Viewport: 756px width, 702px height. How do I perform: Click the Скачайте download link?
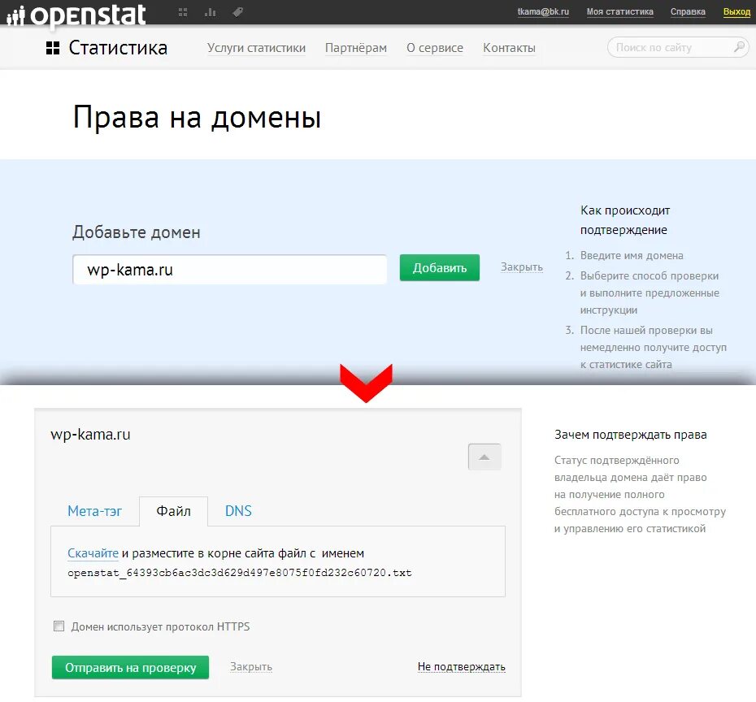click(93, 553)
